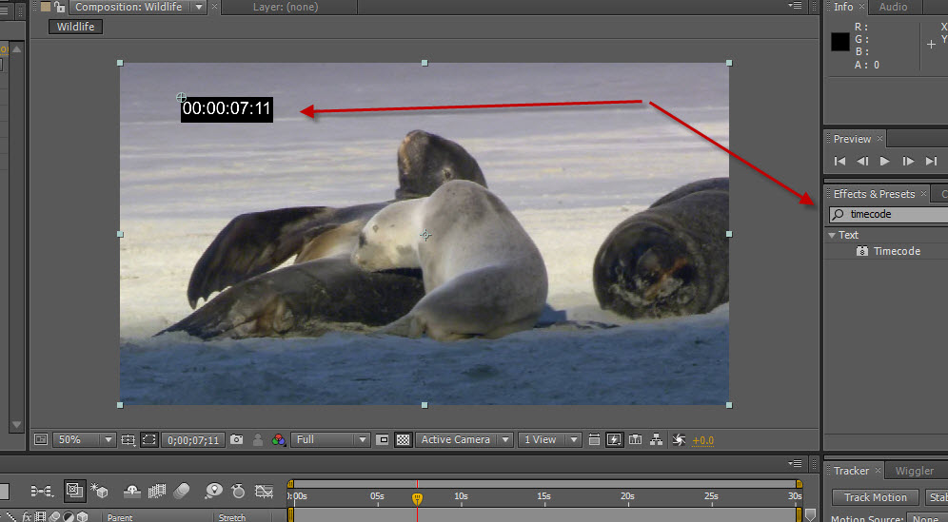Switch to the Tracker tab

point(851,471)
